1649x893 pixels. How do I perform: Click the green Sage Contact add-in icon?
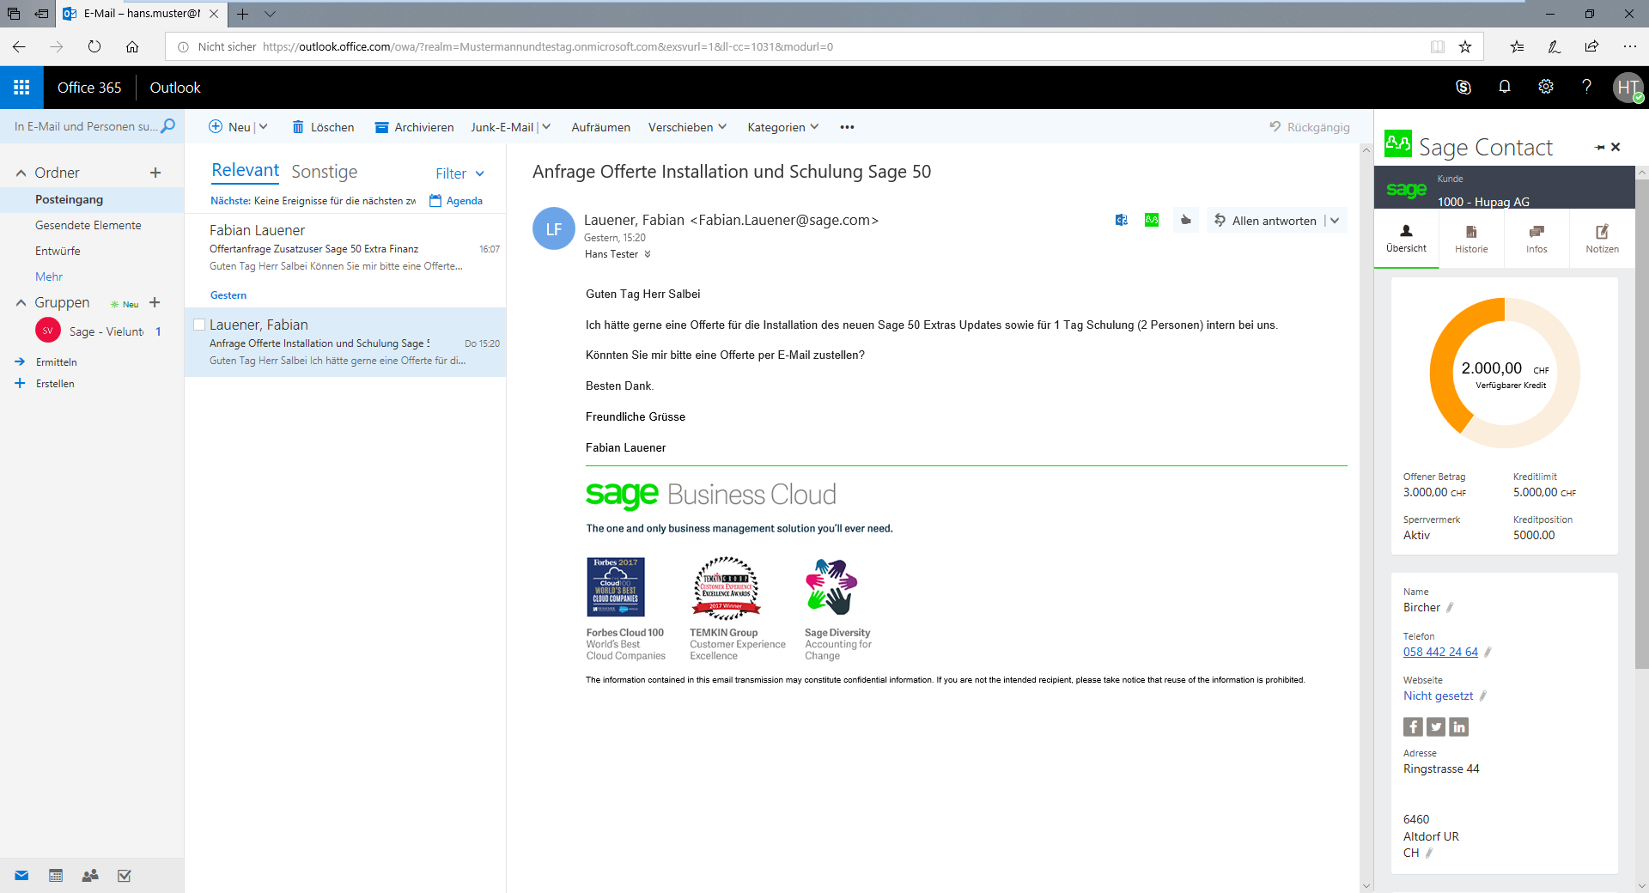tap(1152, 220)
